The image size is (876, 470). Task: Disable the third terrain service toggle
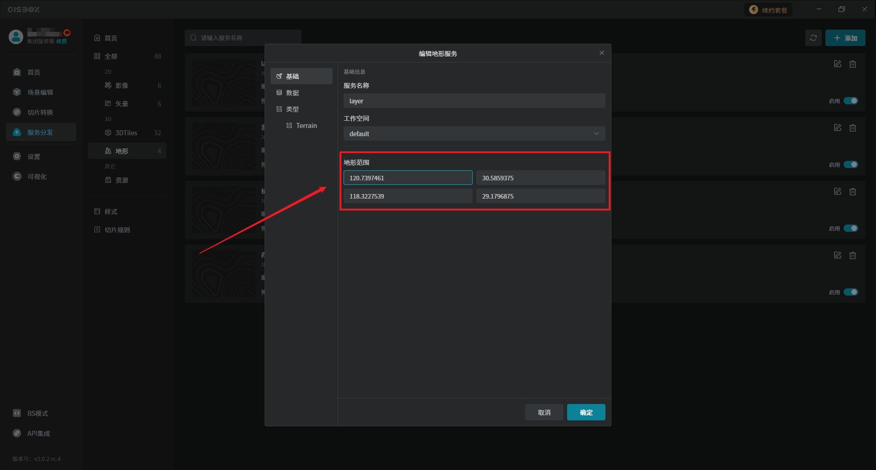(850, 228)
